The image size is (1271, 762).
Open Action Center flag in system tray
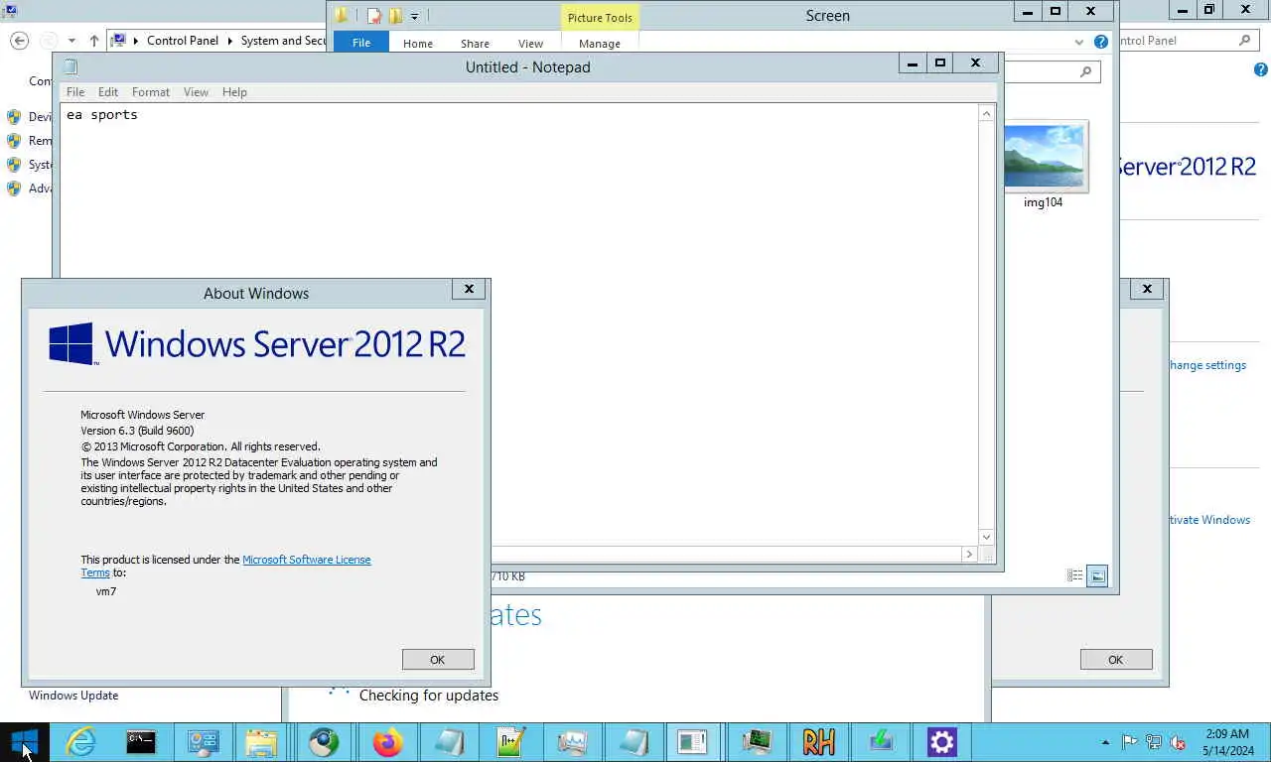coord(1129,742)
